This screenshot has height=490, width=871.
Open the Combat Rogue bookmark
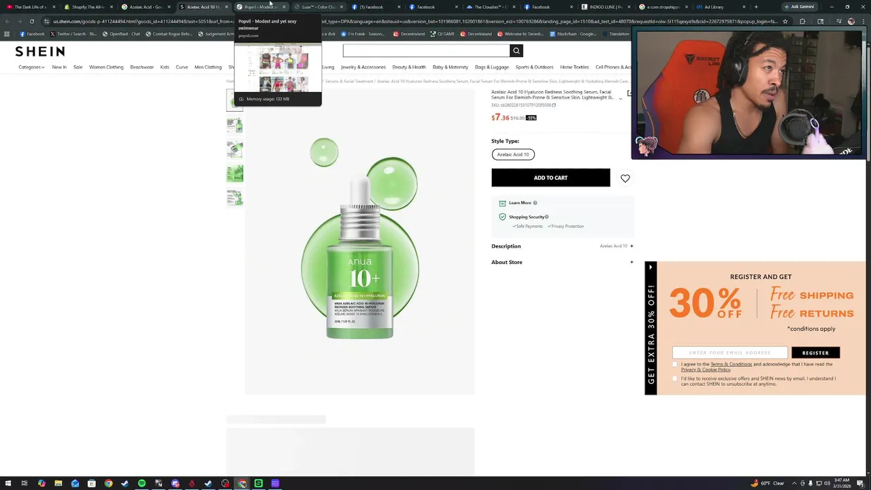pos(169,34)
